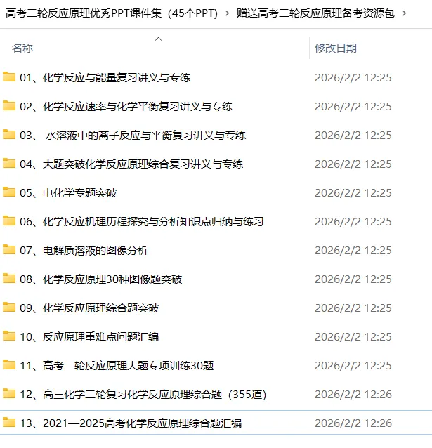Select folder icon of 09、化学反应原理综合题突破

click(x=9, y=307)
